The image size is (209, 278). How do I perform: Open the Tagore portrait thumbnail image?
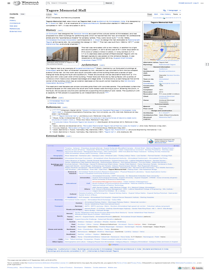click(x=62, y=54)
